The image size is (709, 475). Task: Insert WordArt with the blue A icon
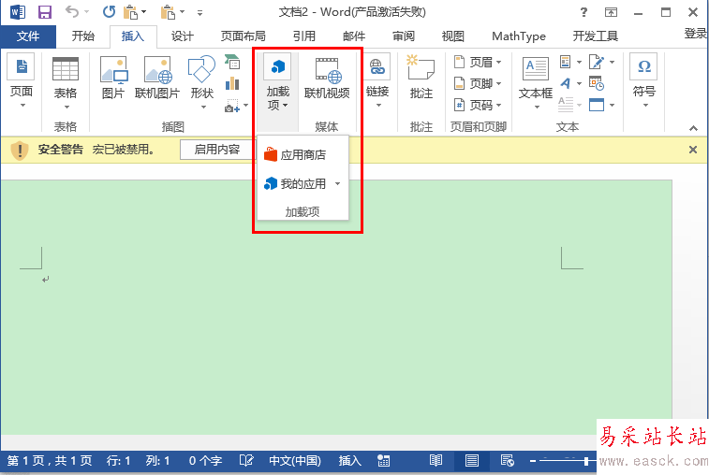(565, 83)
